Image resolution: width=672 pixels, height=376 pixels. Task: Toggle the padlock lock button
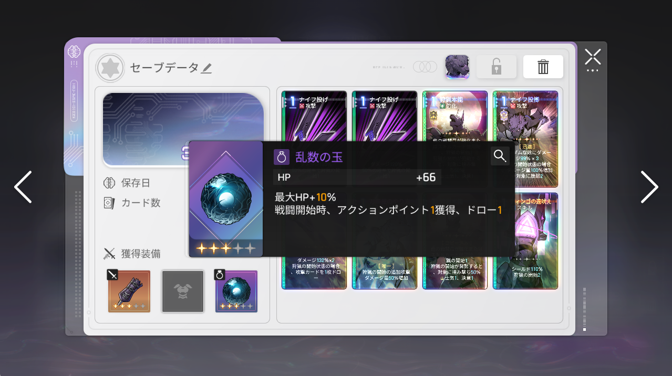[x=496, y=67]
